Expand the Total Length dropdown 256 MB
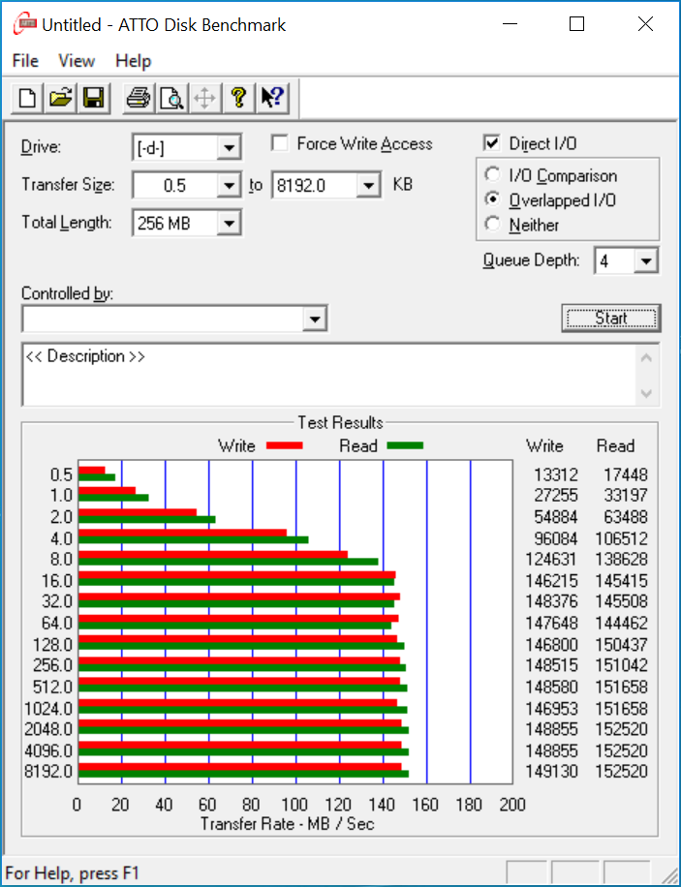Image resolution: width=681 pixels, height=887 pixels. point(229,224)
